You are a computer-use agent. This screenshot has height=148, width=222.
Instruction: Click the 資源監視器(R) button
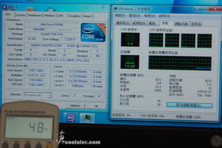coord(189,105)
